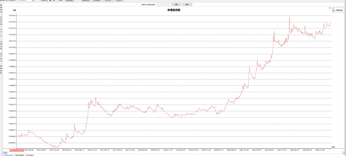
Task: Toggle the 策略净值 series checkbox in legend
Action: (x=333, y=11)
